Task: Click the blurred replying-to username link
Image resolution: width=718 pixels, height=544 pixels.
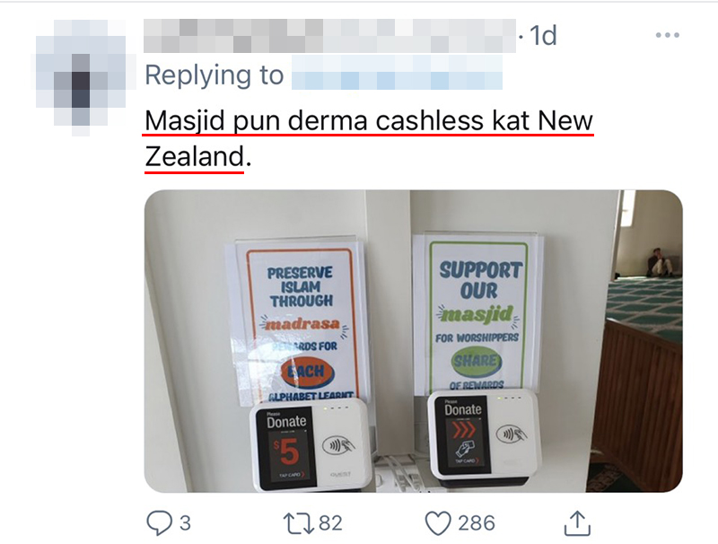Action: point(397,73)
